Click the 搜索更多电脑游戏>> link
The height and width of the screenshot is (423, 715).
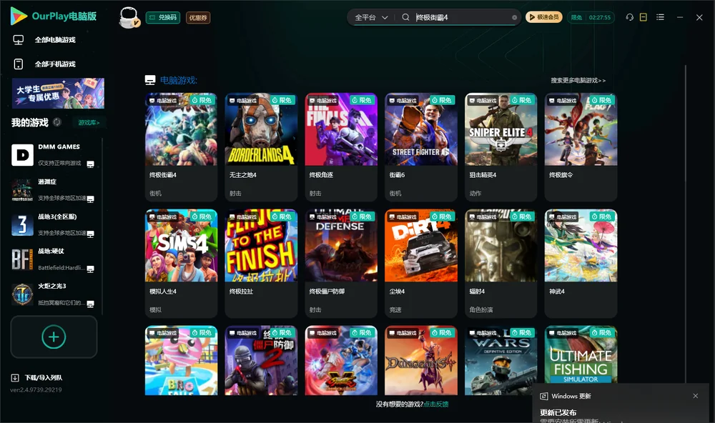click(578, 80)
